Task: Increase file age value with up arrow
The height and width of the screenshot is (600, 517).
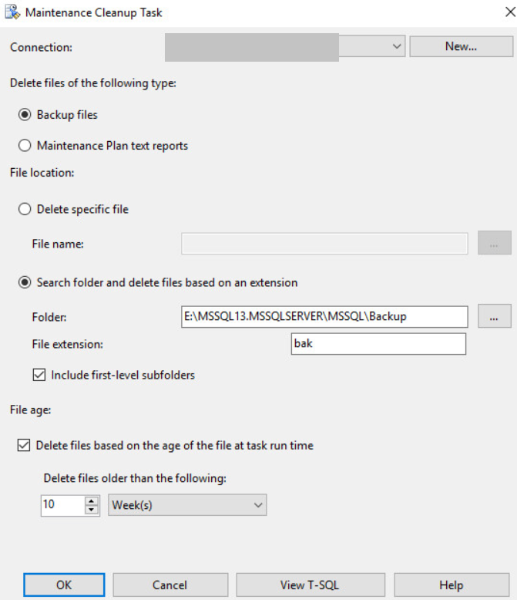Action: point(92,501)
